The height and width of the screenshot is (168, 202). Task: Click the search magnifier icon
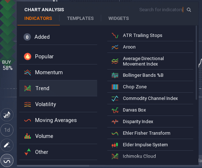pos(189,10)
